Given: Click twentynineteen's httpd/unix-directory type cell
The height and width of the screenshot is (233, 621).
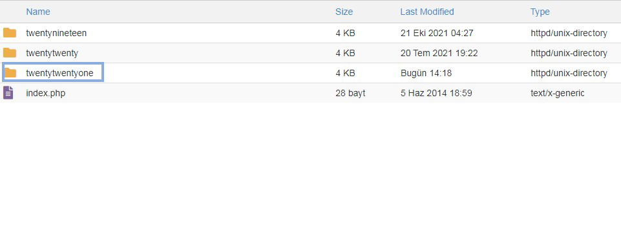Looking at the screenshot, I should [x=569, y=33].
